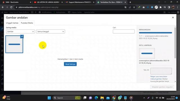Switch to LATOYA DE LARASA ALBUM tab
This screenshot has height=101, width=180.
48,2
